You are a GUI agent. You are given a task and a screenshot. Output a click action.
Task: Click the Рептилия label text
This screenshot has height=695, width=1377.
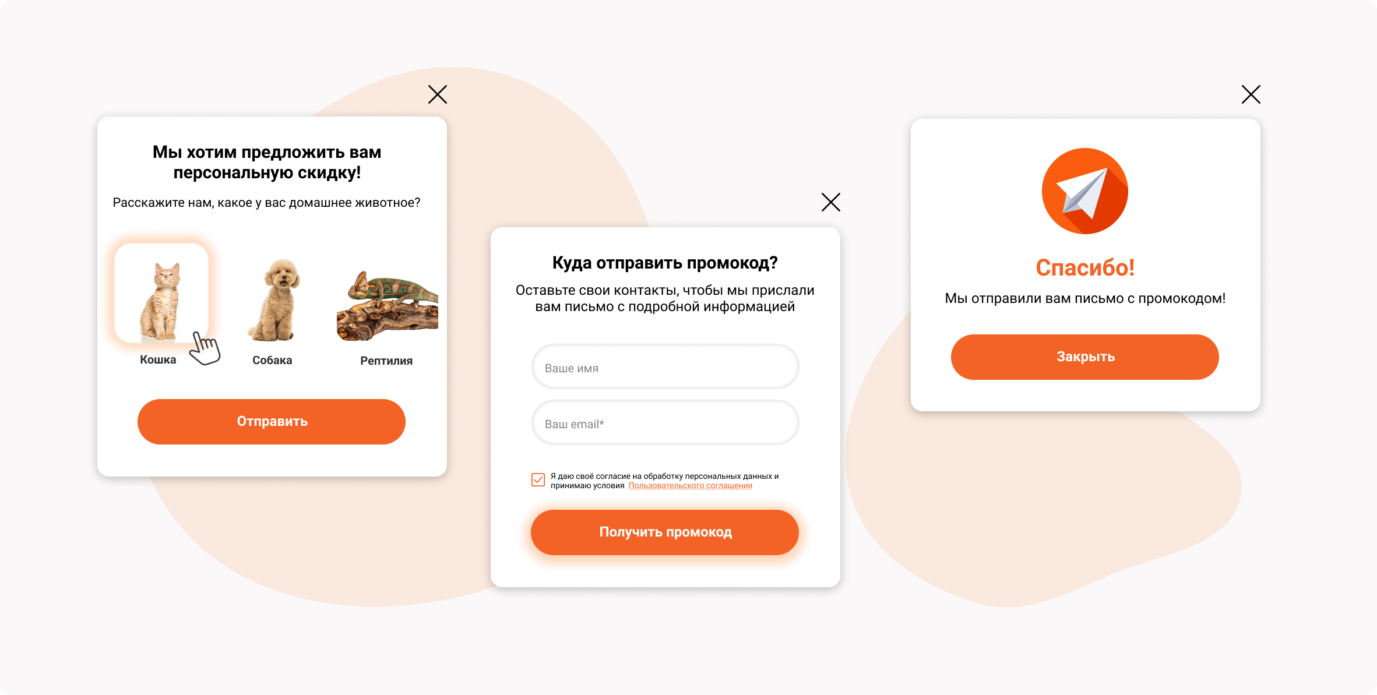click(386, 361)
